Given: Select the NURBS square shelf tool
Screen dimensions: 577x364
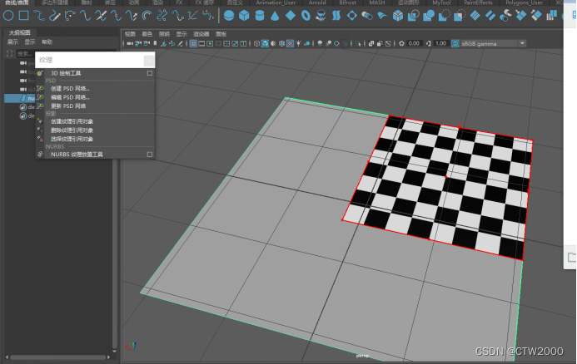Looking at the screenshot, I should pyautogui.click(x=24, y=16).
